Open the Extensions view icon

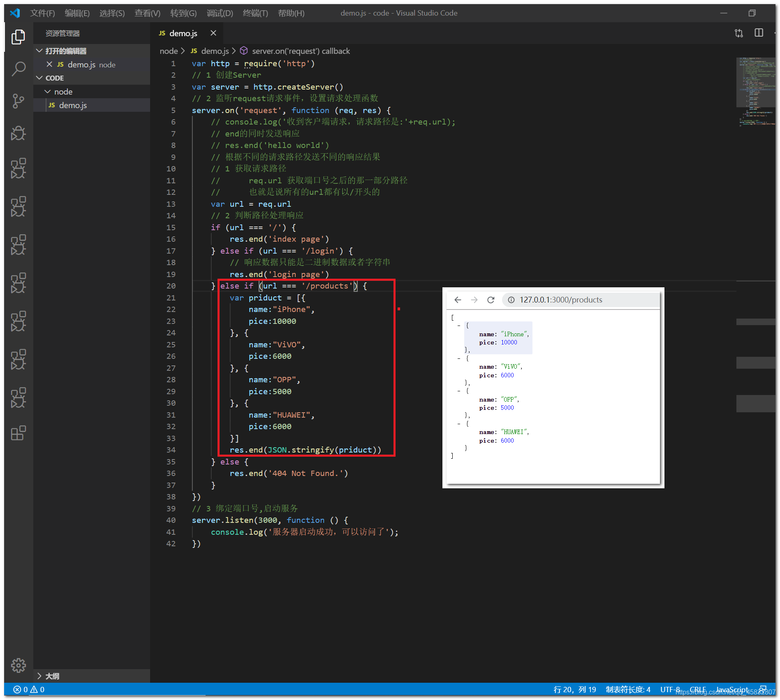point(18,433)
